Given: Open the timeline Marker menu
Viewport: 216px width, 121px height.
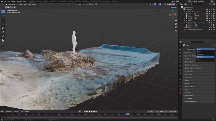Looking at the screenshot, I should (27, 112).
